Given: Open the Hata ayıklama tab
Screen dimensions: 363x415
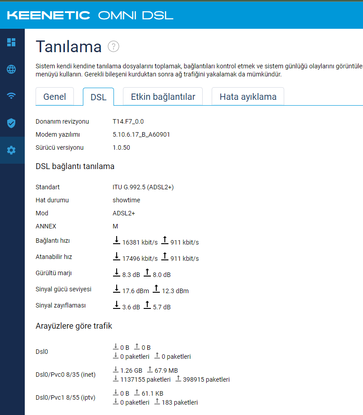Looking at the screenshot, I should click(x=248, y=97).
